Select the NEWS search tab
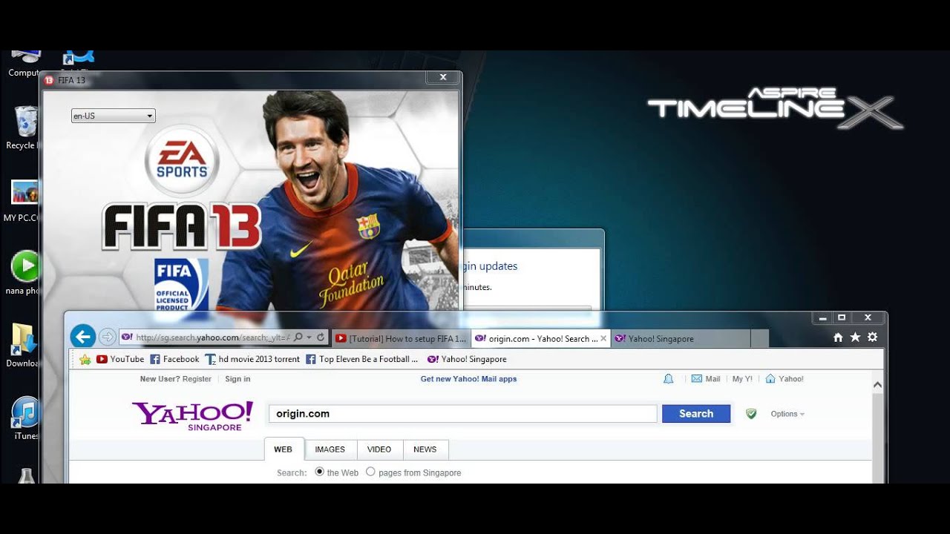Screen dimensions: 950x534 coord(425,449)
